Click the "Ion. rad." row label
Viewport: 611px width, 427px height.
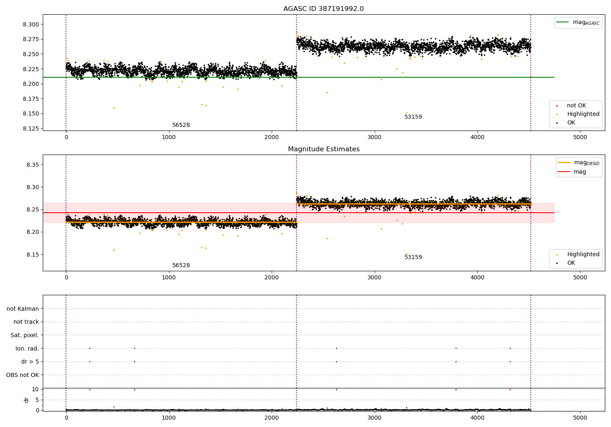(27, 349)
